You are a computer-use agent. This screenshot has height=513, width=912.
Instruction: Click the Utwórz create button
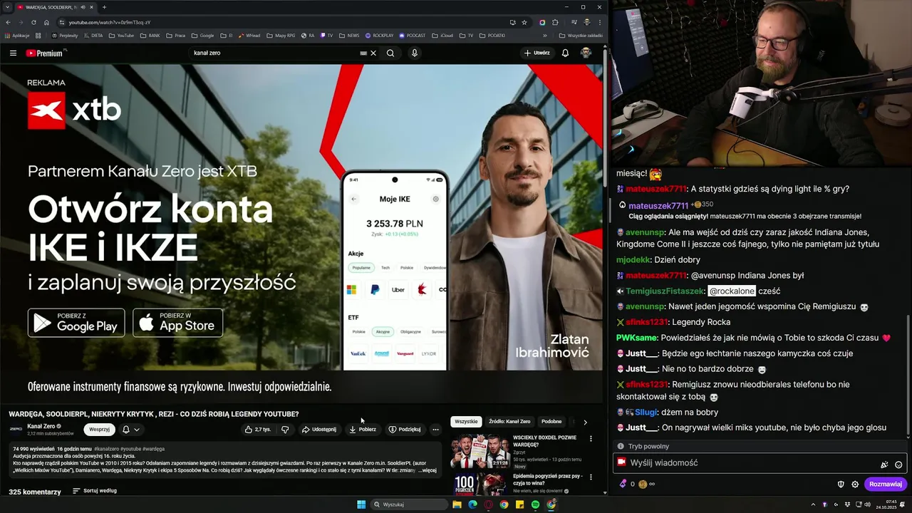click(x=537, y=53)
